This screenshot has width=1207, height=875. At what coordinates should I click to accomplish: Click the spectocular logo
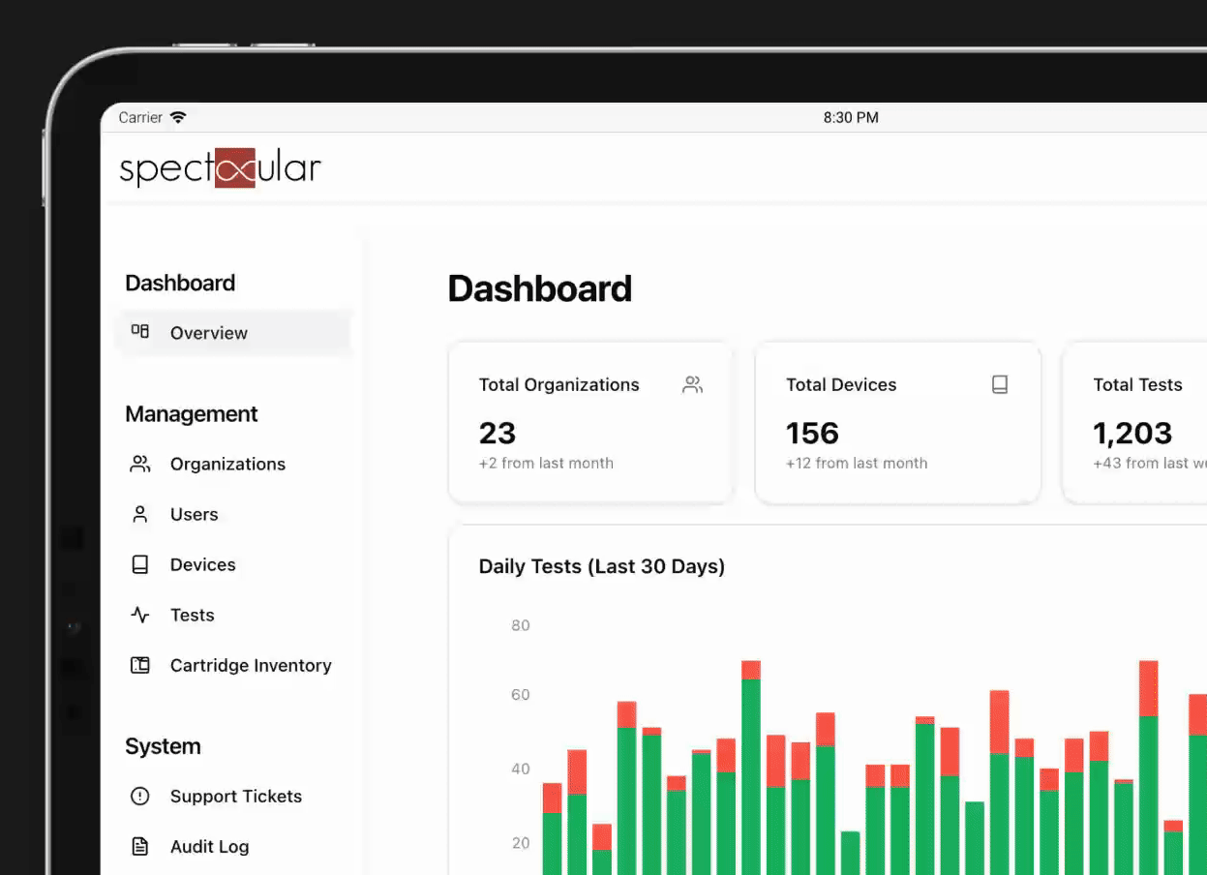click(220, 167)
